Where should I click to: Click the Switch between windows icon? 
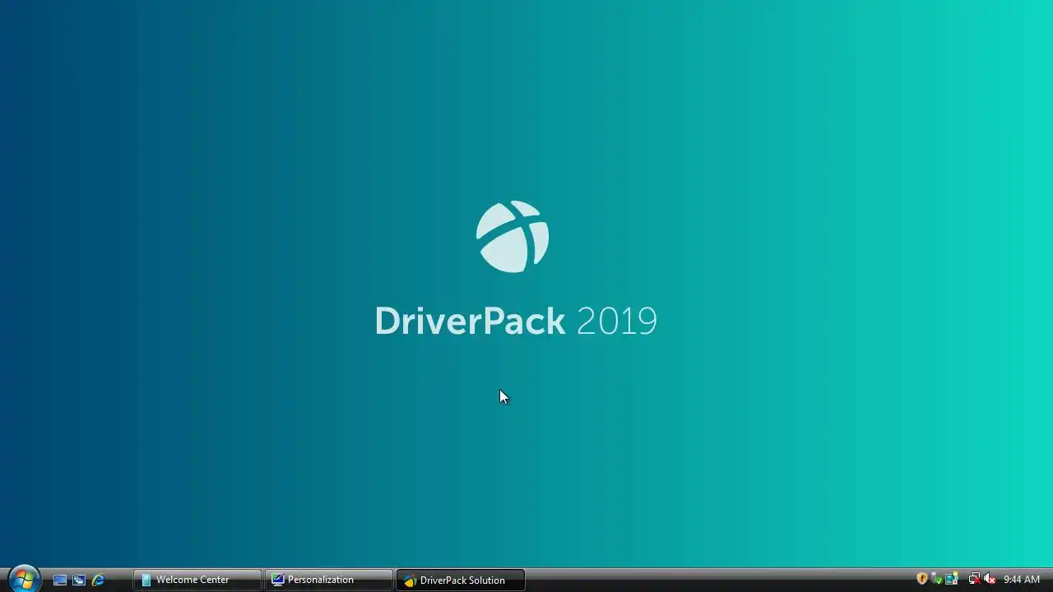point(79,580)
